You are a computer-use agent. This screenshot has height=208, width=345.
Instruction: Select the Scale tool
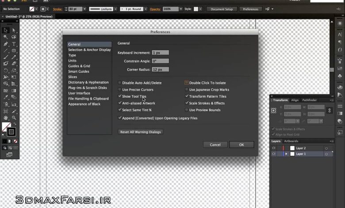(14, 70)
